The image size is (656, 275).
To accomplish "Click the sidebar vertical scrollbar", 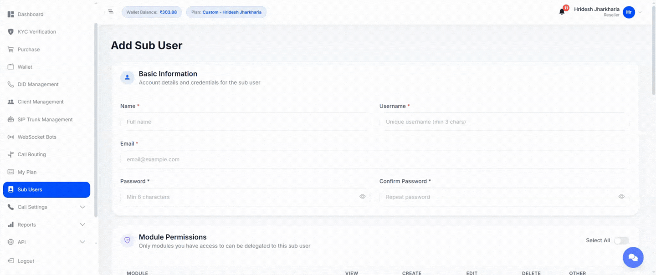I will pyautogui.click(x=96, y=120).
